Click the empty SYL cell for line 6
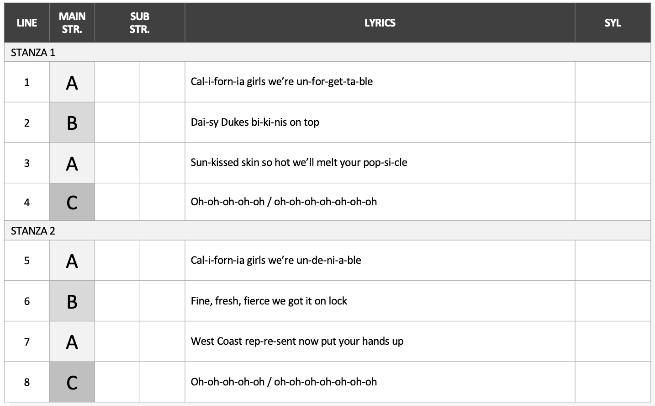Viewport: 655px width, 406px height. (613, 301)
